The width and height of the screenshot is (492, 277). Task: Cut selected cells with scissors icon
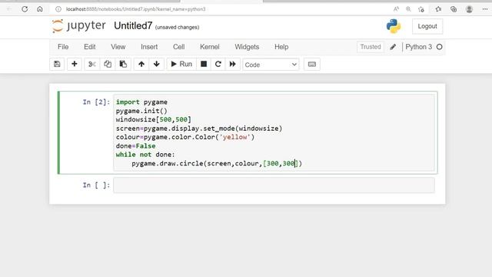(92, 64)
